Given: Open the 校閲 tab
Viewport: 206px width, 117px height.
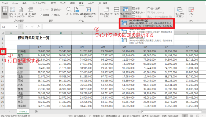Looking at the screenshot, I should (x=72, y=3).
